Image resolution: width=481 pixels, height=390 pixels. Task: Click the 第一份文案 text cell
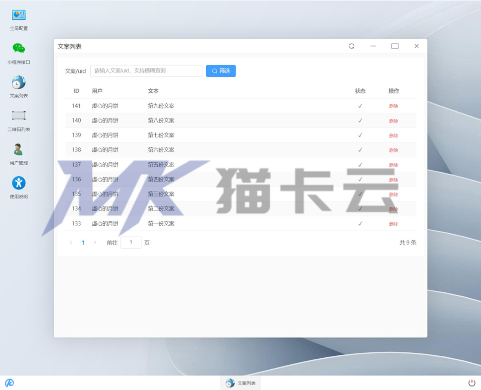click(161, 224)
